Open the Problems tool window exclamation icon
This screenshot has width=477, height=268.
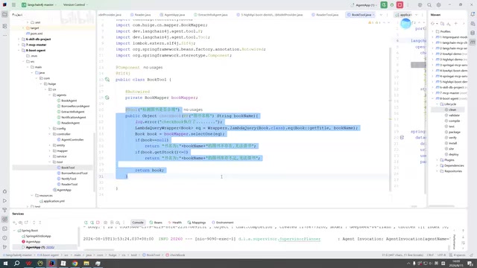4,237
